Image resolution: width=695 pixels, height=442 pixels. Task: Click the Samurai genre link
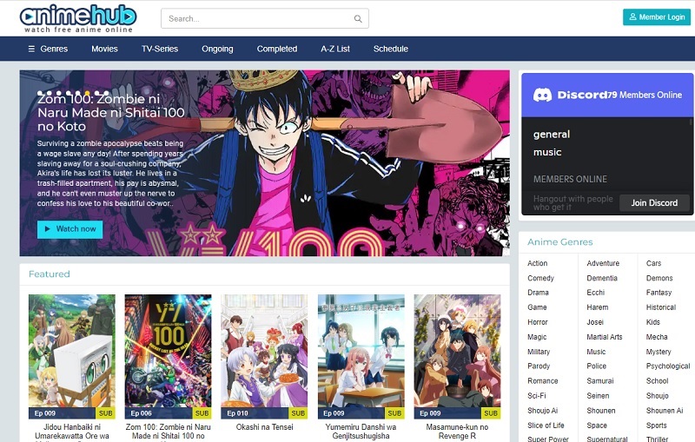(x=600, y=381)
